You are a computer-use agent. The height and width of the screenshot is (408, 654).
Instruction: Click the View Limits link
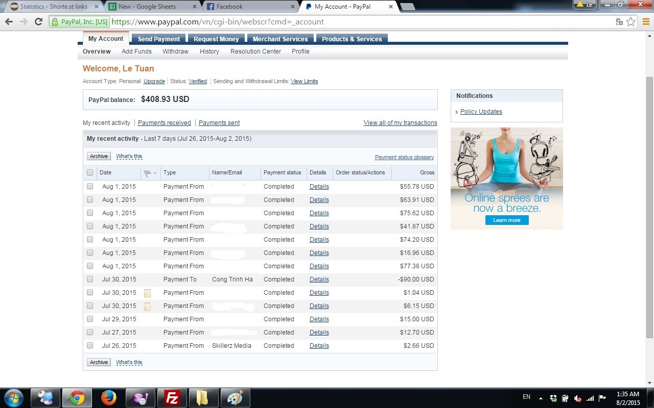pos(304,82)
